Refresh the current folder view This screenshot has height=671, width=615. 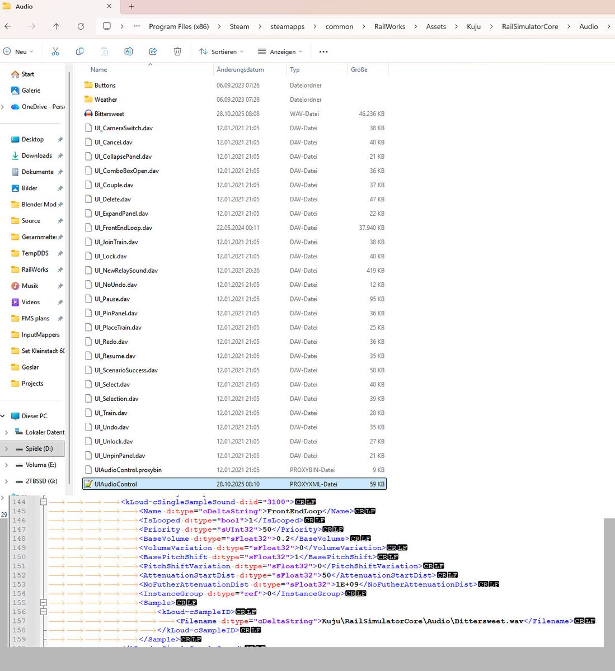(x=81, y=26)
